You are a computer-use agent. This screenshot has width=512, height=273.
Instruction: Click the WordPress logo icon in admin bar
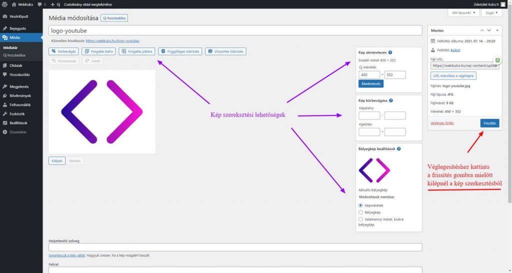pos(4,4)
